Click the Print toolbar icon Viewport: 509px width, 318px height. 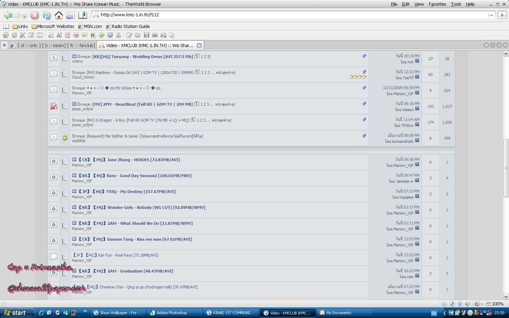point(155,35)
